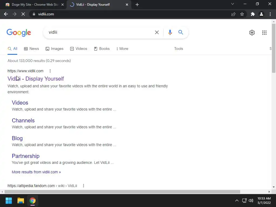Open the Google apps grid
Screen dimensions: 276x207
[264, 33]
